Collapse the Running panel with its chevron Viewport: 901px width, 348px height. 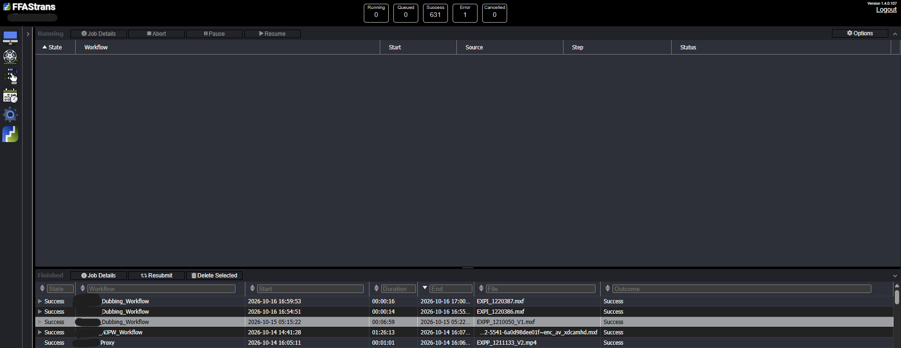[x=895, y=34]
